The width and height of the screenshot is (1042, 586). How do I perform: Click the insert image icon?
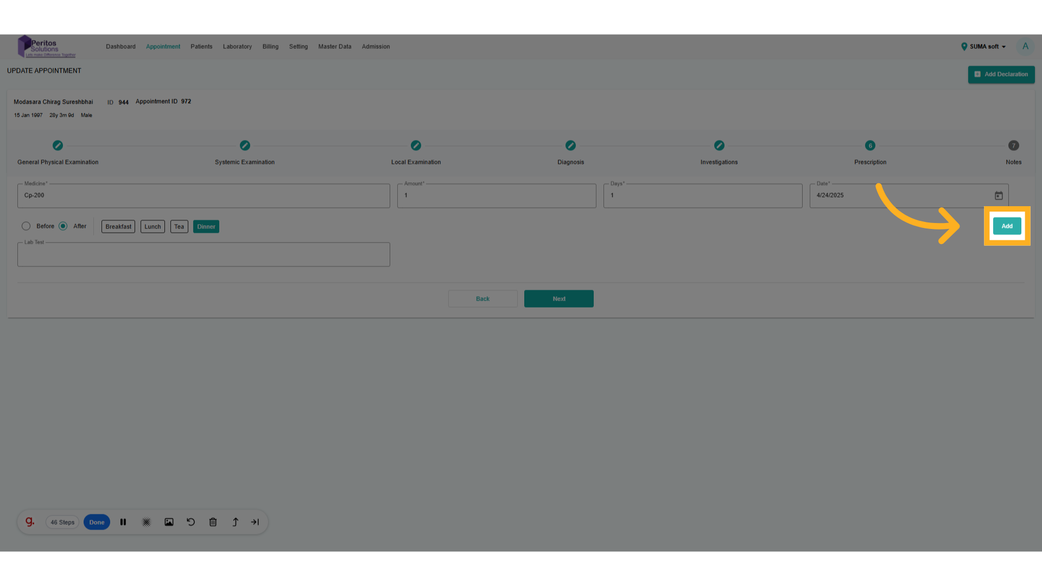tap(169, 522)
